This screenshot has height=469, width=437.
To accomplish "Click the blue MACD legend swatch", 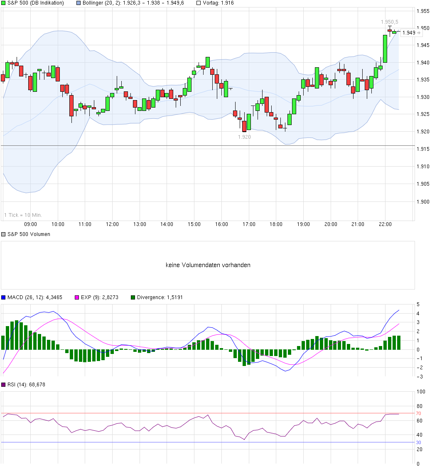I will point(3,297).
